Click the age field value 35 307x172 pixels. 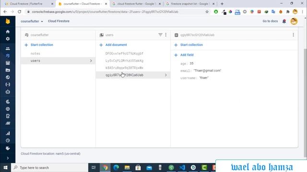coord(191,64)
